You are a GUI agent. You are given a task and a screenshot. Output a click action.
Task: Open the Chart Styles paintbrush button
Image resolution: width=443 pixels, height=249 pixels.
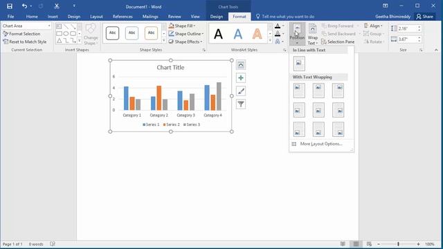click(241, 91)
